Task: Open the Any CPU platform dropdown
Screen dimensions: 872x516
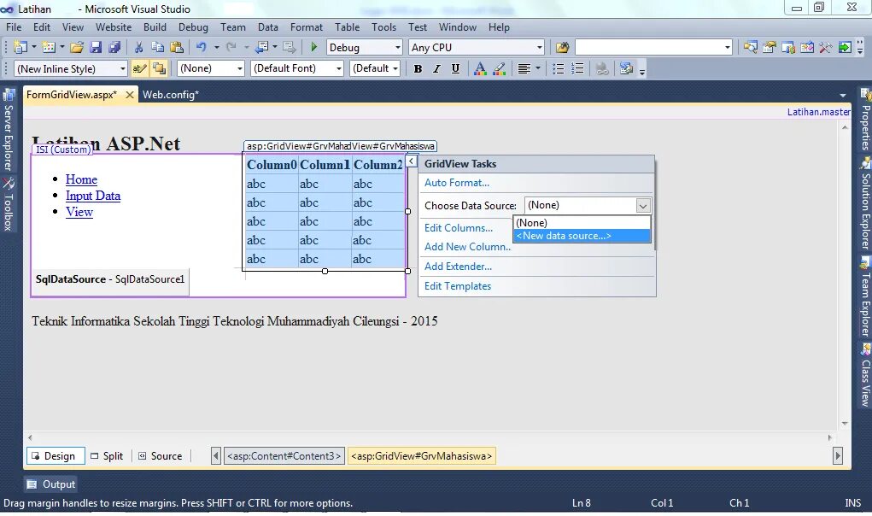Action: 476,48
